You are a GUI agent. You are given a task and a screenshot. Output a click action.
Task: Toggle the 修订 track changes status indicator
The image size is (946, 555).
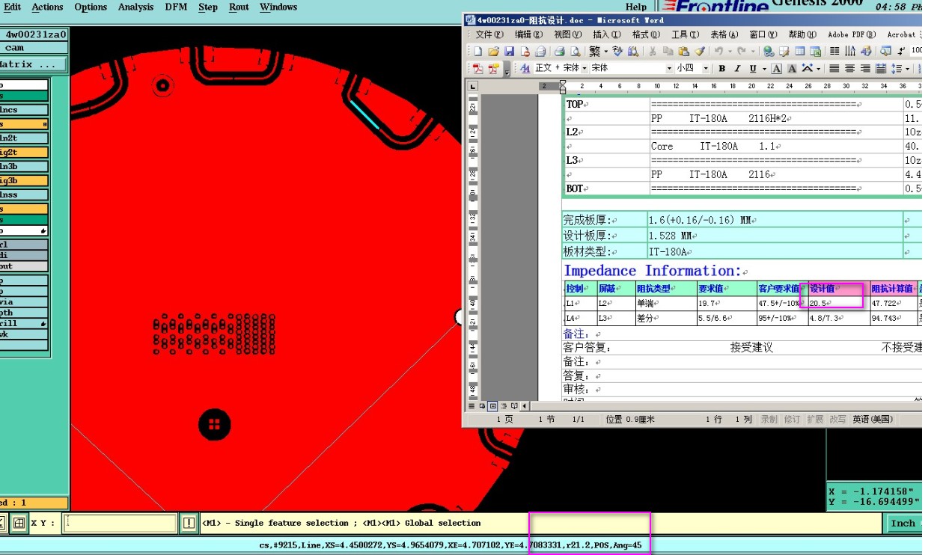(792, 420)
